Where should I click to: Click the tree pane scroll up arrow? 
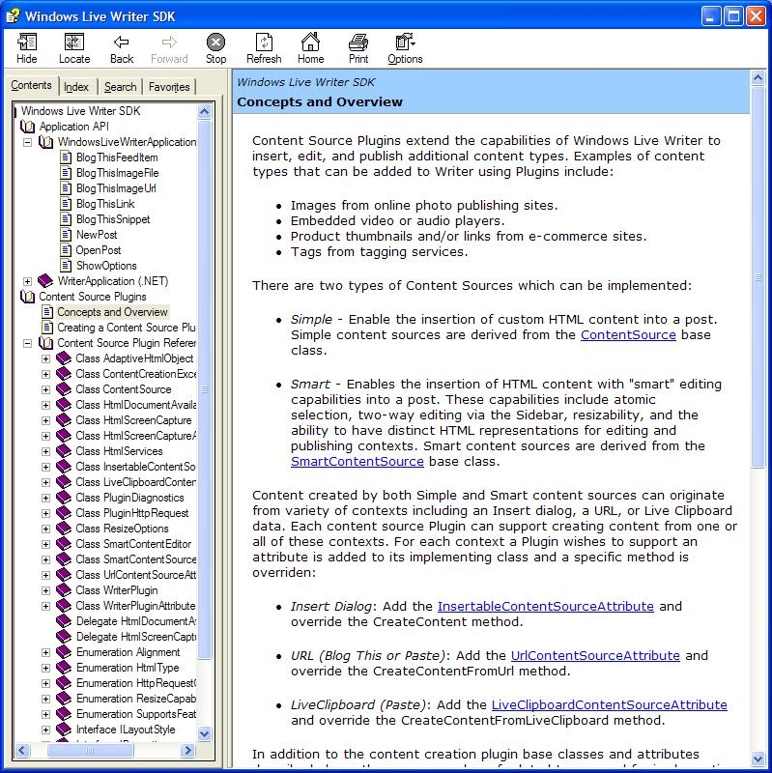[204, 111]
